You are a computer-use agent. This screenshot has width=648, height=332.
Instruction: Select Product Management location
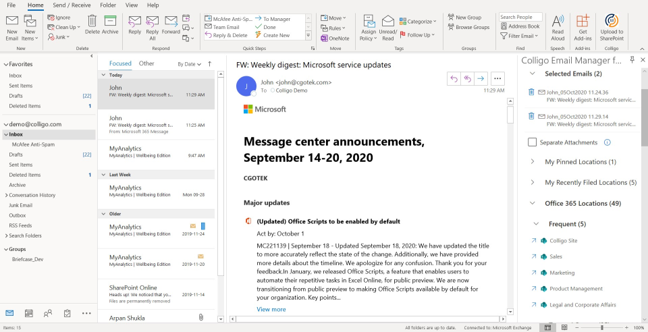[x=576, y=289]
